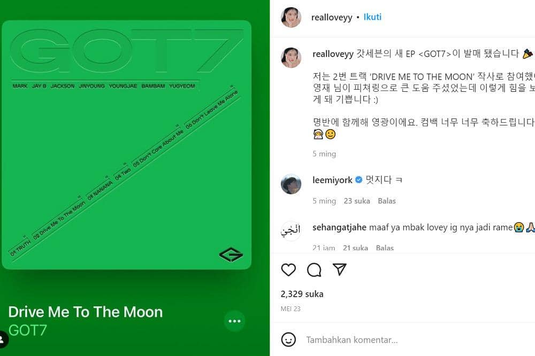535x356 pixels.
Task: Open comments with the speech bubble icon
Action: point(314,270)
